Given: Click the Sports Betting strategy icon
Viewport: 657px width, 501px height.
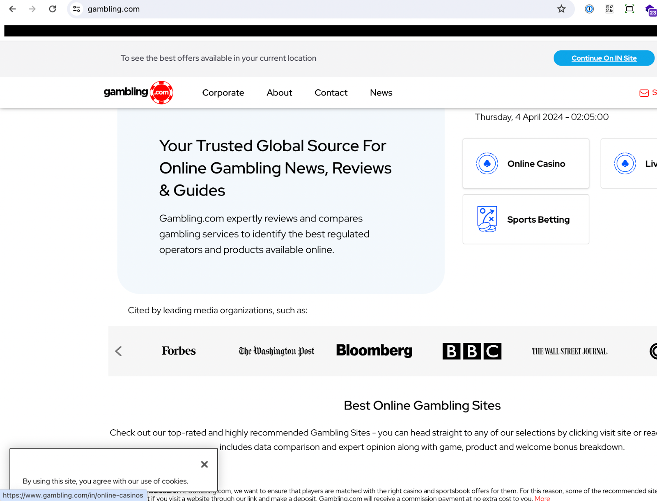Looking at the screenshot, I should [x=487, y=219].
